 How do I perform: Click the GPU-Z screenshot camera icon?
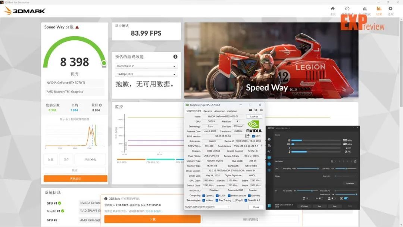point(250,110)
